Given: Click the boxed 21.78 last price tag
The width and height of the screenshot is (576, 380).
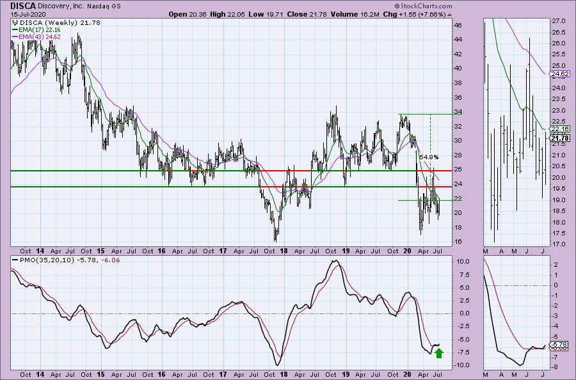Looking at the screenshot, I should 560,138.
